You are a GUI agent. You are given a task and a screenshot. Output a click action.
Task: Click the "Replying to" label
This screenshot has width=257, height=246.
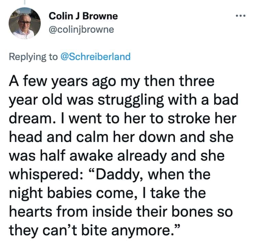tap(33, 56)
